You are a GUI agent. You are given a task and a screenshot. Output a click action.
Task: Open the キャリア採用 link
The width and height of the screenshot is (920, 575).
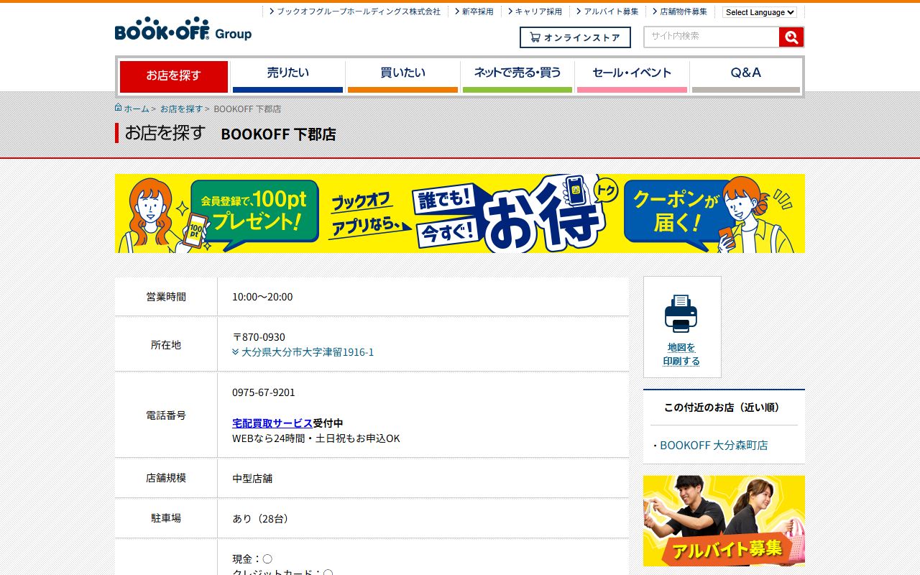pos(538,12)
